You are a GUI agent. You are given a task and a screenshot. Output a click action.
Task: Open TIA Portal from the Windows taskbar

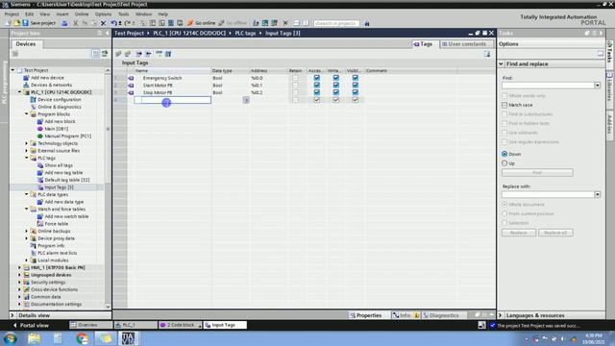click(x=128, y=338)
